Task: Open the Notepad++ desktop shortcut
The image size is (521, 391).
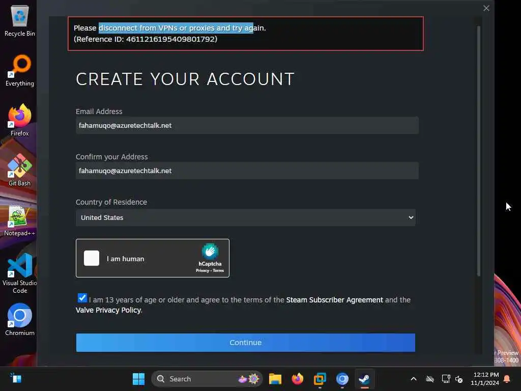Action: tap(20, 220)
